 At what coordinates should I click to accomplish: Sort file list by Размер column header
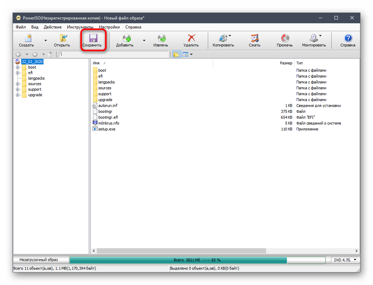click(285, 63)
